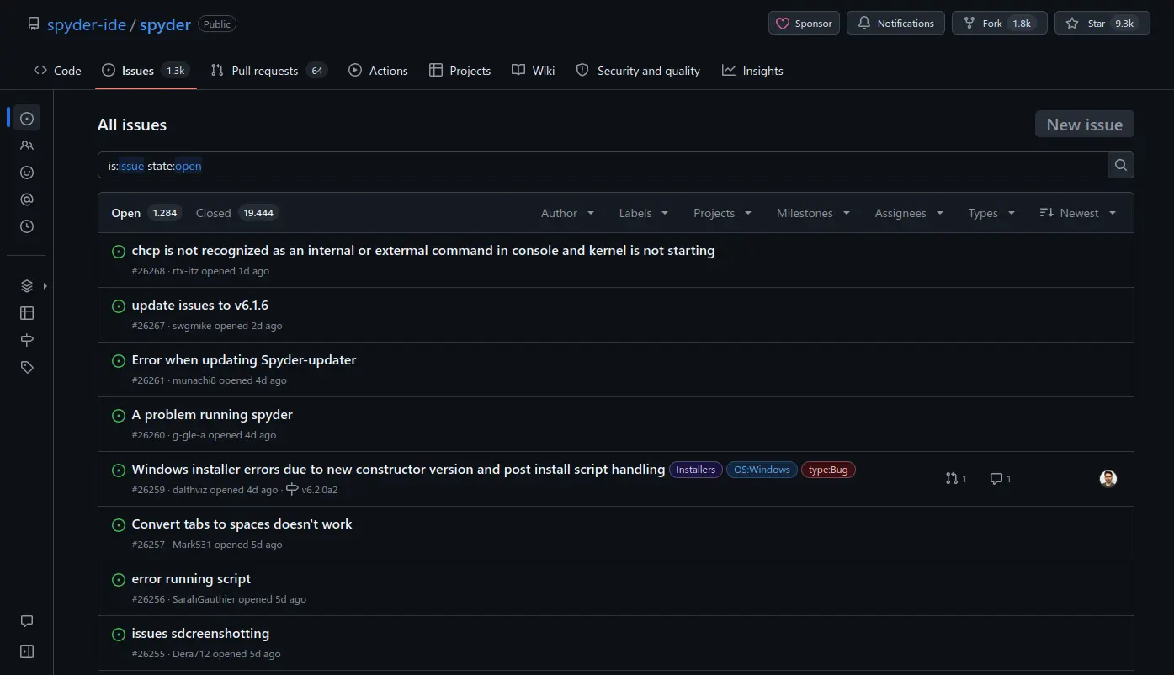
Task: Open the Projects filter dropdown
Action: tap(722, 213)
